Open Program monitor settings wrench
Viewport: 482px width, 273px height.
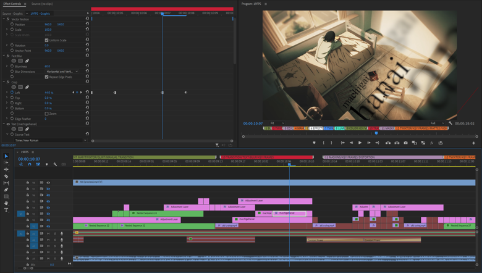(x=450, y=123)
